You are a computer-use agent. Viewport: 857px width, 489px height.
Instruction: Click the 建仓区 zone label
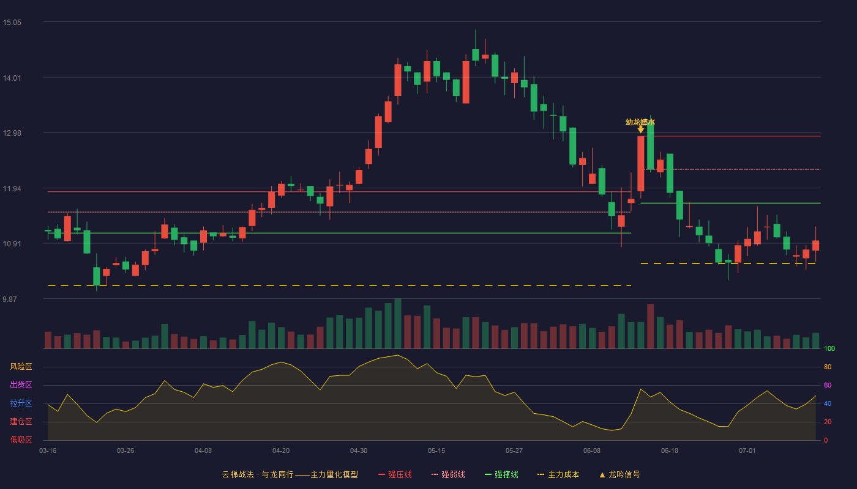(x=21, y=422)
